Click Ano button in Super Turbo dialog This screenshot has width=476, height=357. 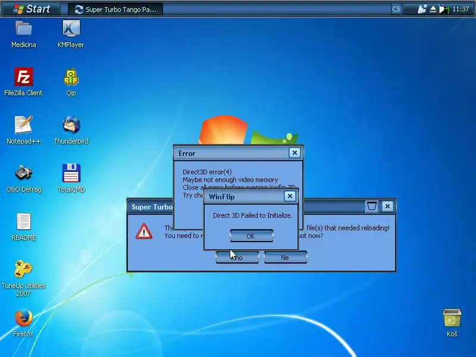point(237,258)
